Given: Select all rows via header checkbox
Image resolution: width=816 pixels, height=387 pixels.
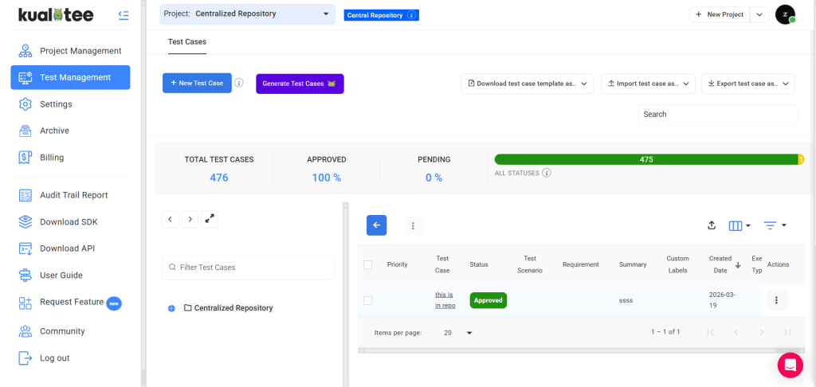Looking at the screenshot, I should point(368,264).
